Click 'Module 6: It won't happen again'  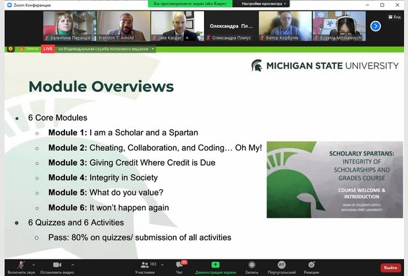[109, 208]
